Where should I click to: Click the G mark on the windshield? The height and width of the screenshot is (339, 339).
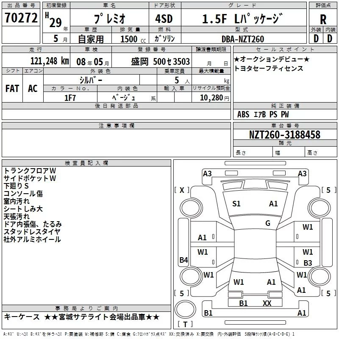pos(268,223)
